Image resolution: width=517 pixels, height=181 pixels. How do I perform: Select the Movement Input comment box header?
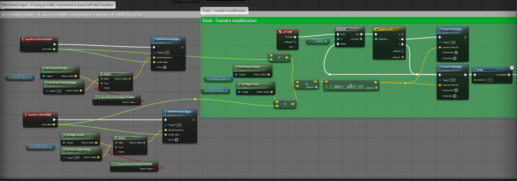coord(100,15)
